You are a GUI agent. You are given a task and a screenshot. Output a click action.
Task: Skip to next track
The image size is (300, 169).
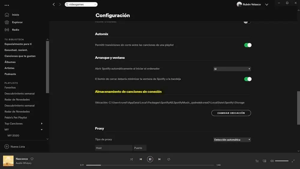[x=159, y=159]
